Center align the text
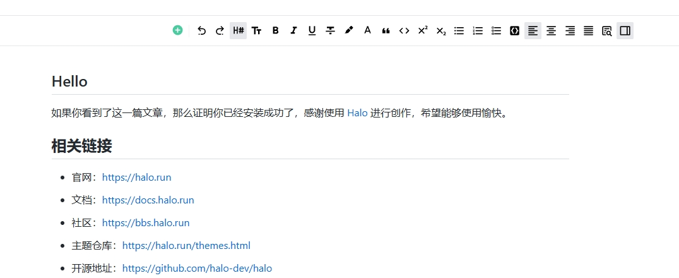This screenshot has width=679, height=278. (552, 30)
